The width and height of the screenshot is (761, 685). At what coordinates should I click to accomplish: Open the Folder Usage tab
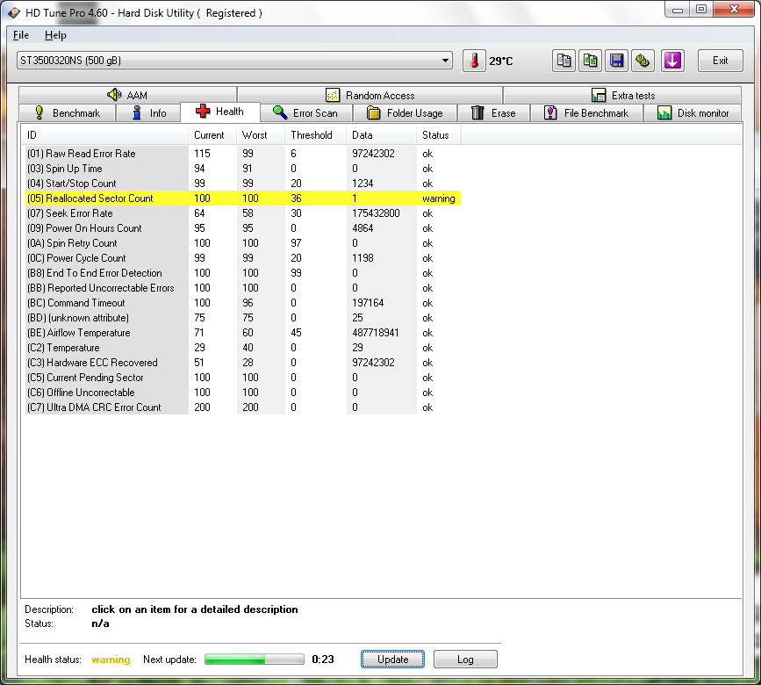406,113
